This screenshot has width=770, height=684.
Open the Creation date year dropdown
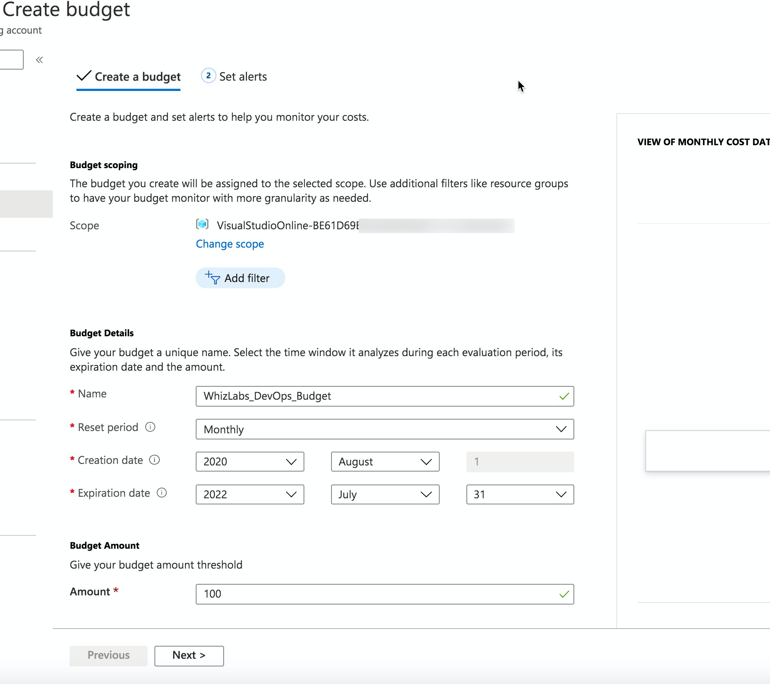[x=250, y=462]
